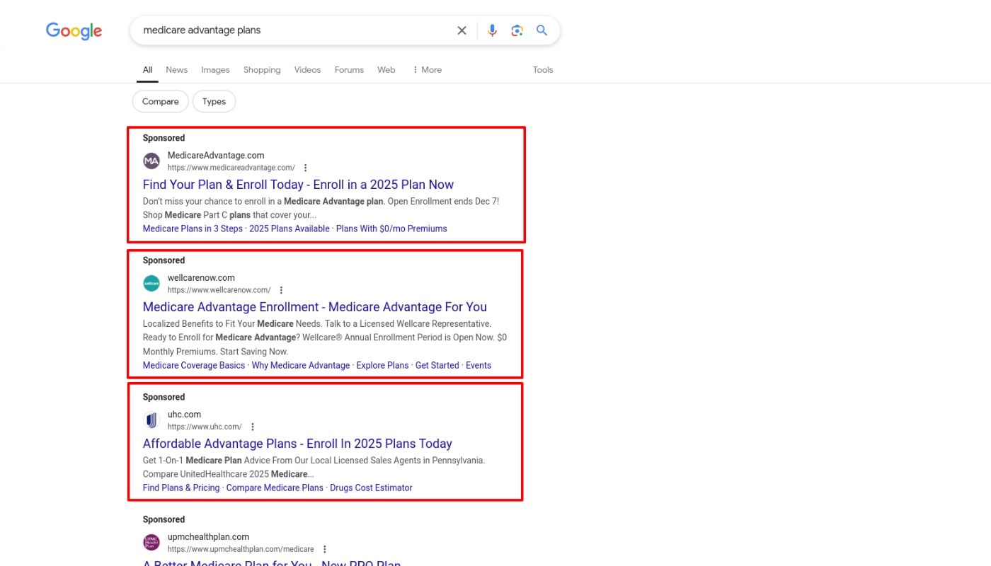Click the wellcarenow.com teal favicon
991x566 pixels.
(x=151, y=284)
